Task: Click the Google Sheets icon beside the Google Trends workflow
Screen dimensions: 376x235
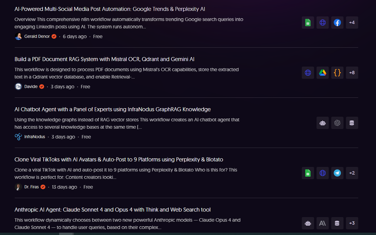Action: tap(308, 23)
